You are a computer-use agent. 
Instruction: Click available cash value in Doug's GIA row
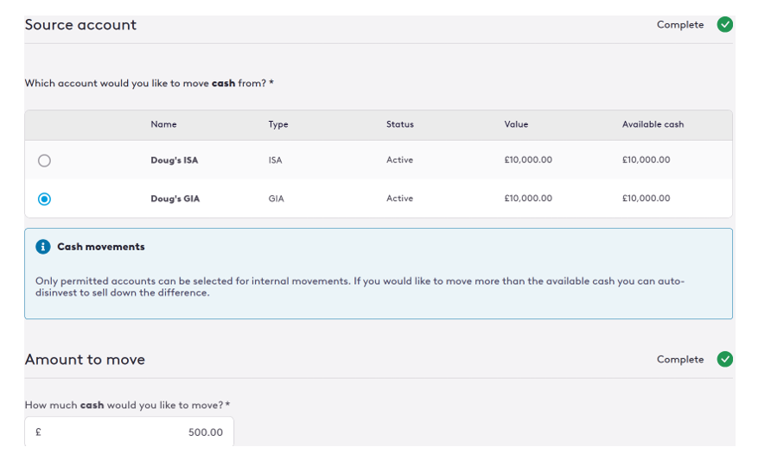(x=646, y=198)
